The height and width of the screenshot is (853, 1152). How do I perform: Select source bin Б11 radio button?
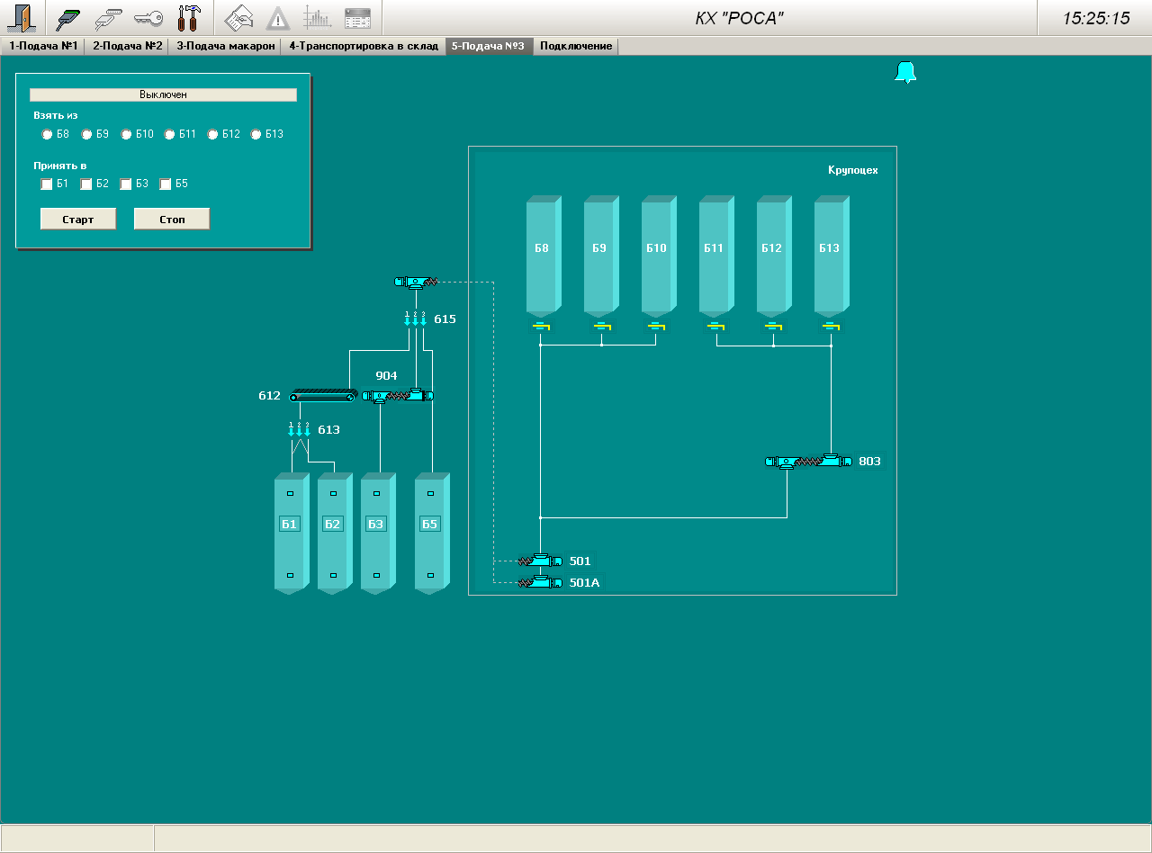coord(170,135)
